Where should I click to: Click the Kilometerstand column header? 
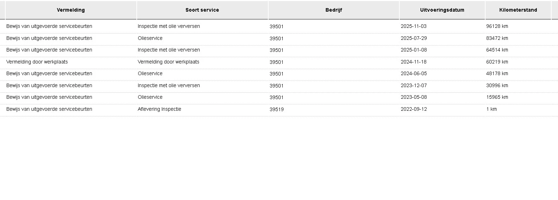518,10
